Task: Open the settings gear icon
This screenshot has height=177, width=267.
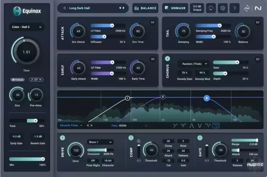Action: (223, 8)
